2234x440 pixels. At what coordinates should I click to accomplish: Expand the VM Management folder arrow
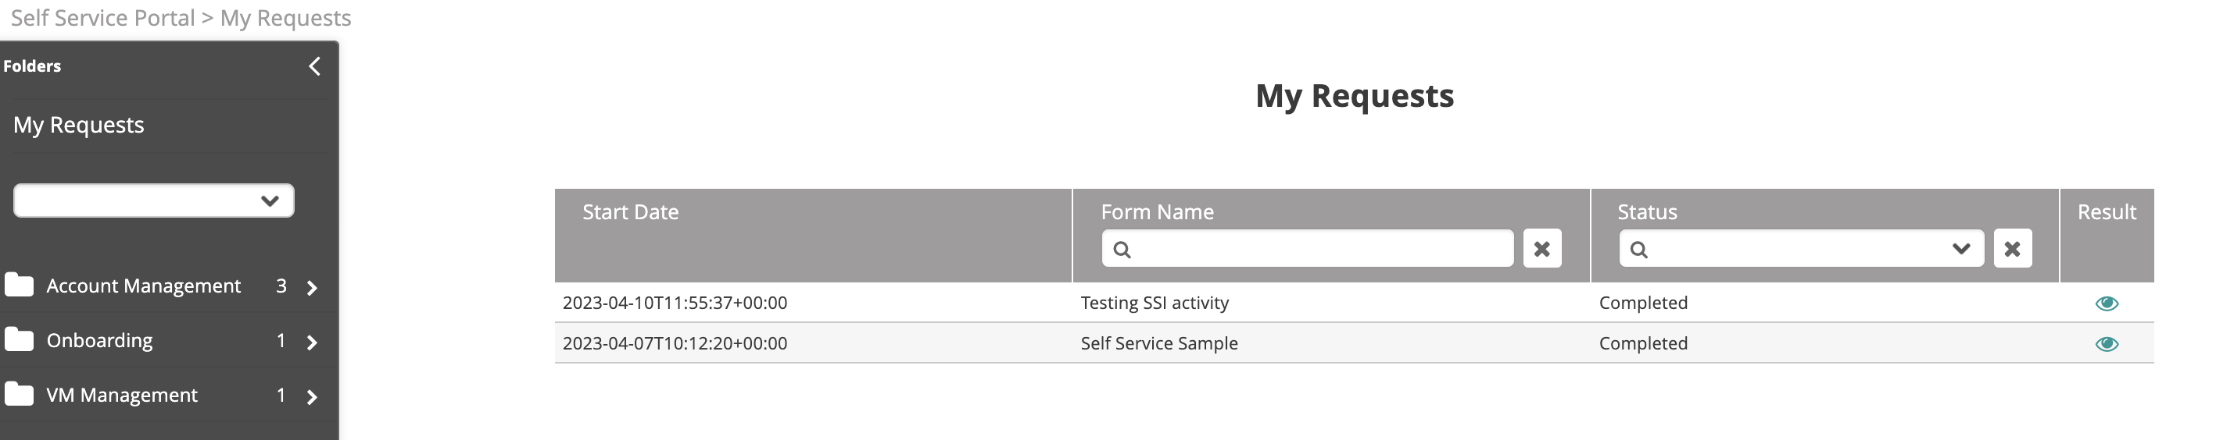pos(312,396)
